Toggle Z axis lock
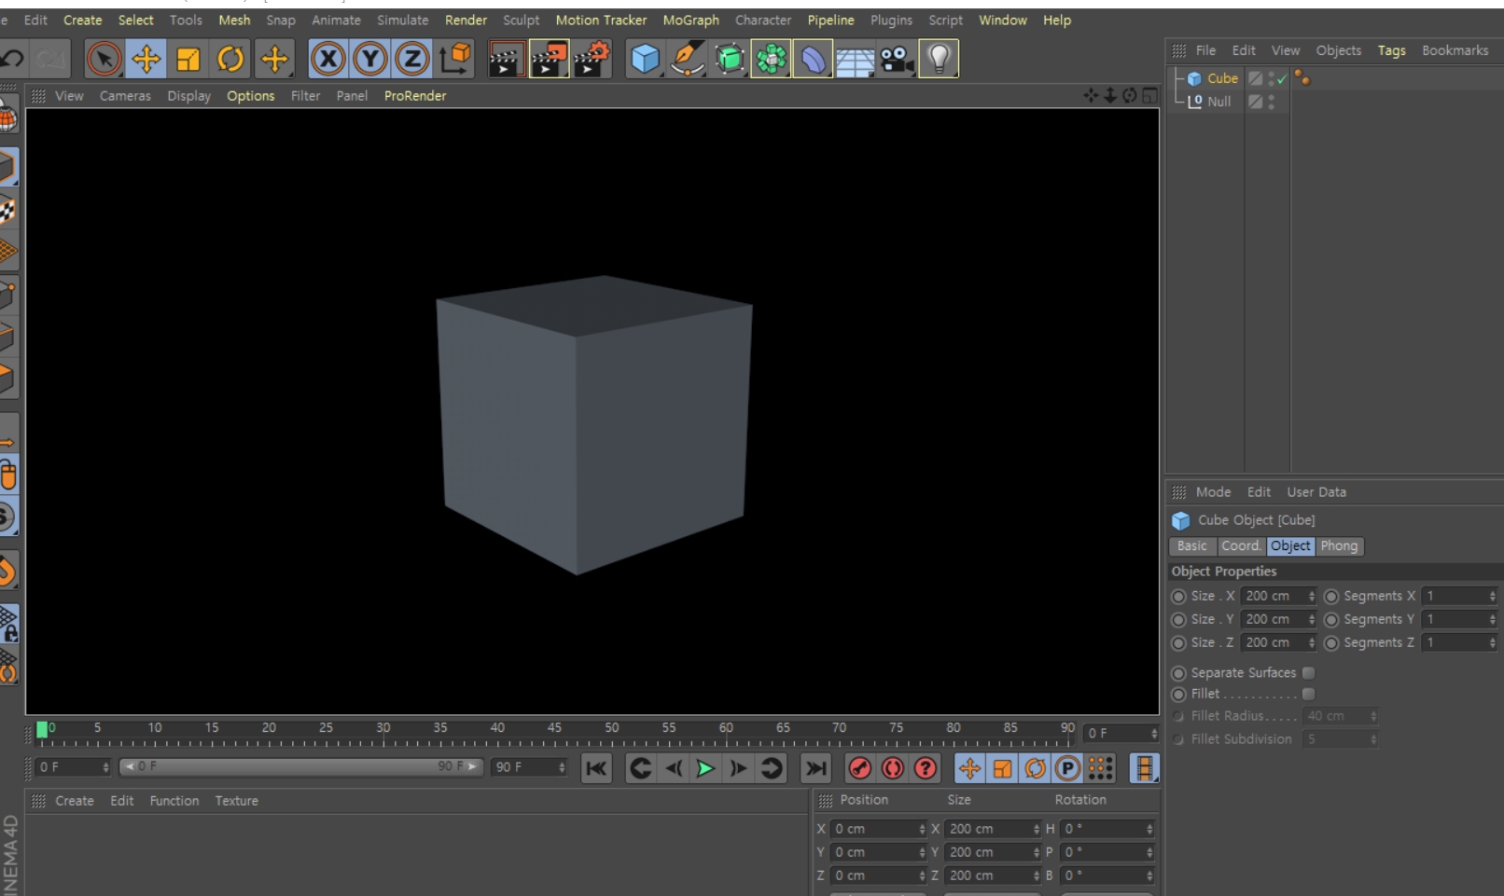The image size is (1504, 896). coord(412,60)
